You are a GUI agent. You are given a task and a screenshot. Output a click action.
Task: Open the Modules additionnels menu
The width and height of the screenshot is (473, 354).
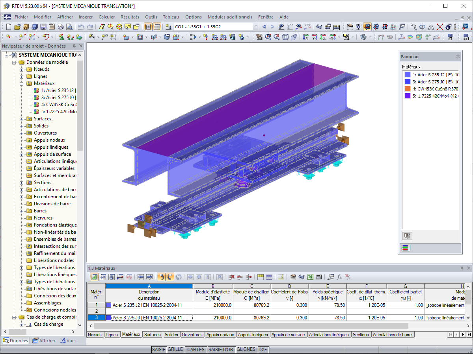tap(230, 17)
